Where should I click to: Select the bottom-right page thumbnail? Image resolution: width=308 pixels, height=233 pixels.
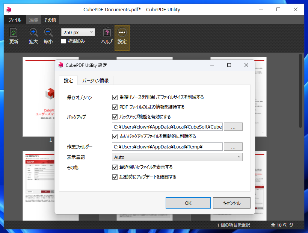tap(261, 186)
